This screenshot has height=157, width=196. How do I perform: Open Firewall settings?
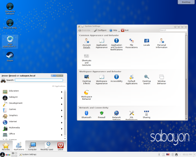click(x=102, y=114)
